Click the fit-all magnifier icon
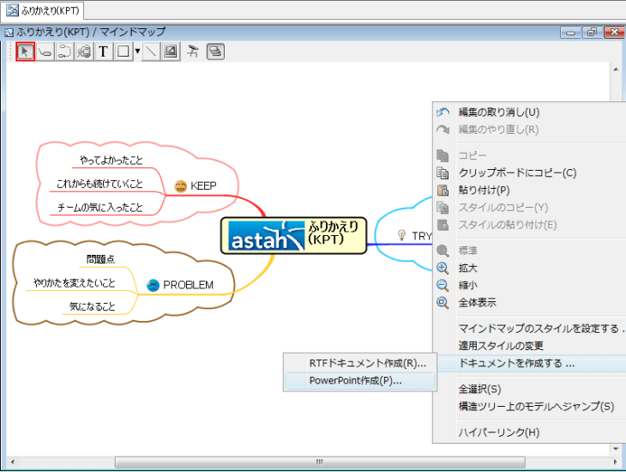 tap(442, 303)
